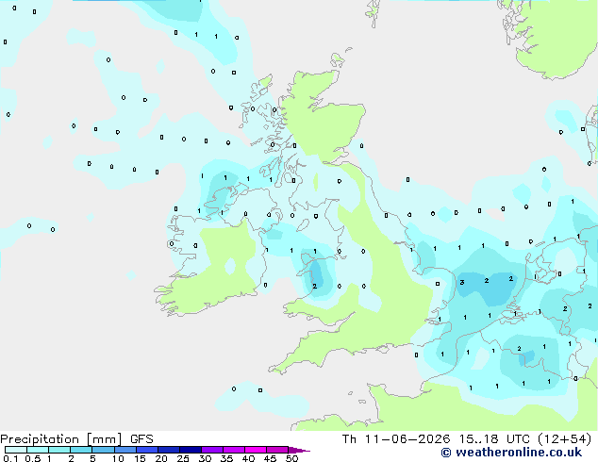This screenshot has height=462, width=598.
Task: Click the 20–25 mm dark blue swatch
Action: (169, 450)
